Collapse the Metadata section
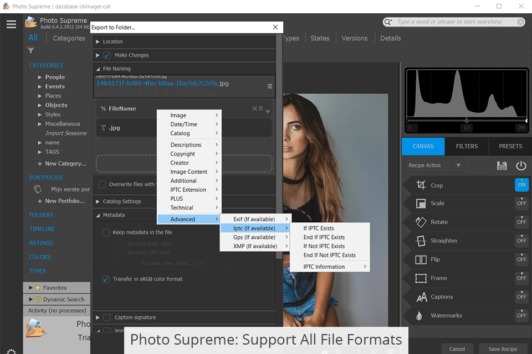 point(98,215)
